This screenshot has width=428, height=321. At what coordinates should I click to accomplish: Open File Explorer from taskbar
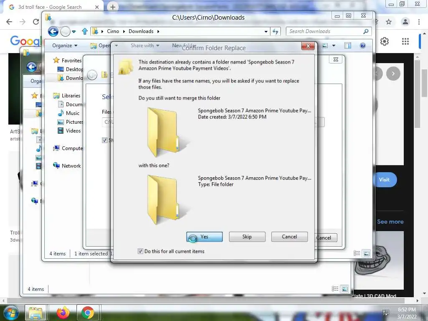click(x=36, y=313)
